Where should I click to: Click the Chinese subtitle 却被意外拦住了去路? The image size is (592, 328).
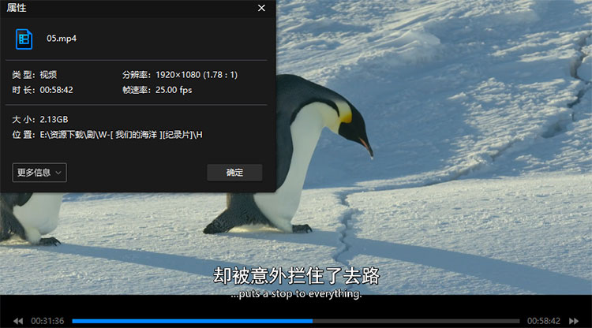tap(296, 276)
